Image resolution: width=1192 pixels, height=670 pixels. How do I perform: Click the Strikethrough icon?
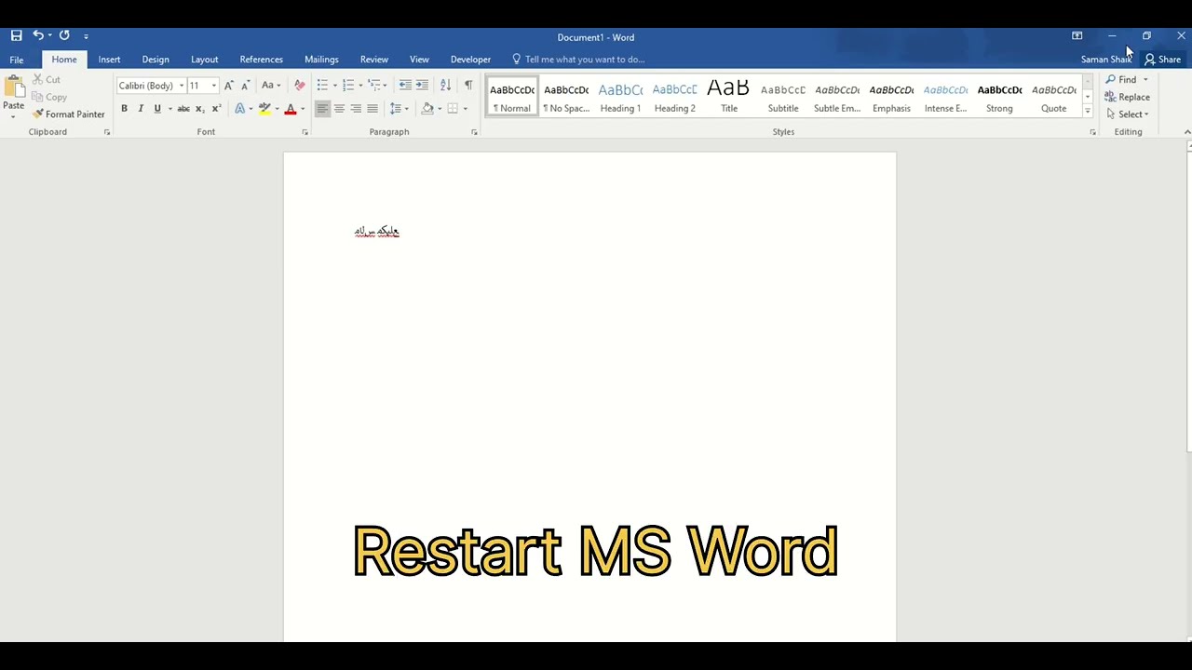point(183,109)
